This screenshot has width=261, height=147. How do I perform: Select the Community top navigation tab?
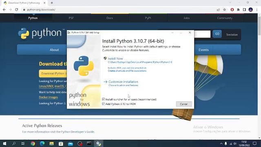point(225,18)
